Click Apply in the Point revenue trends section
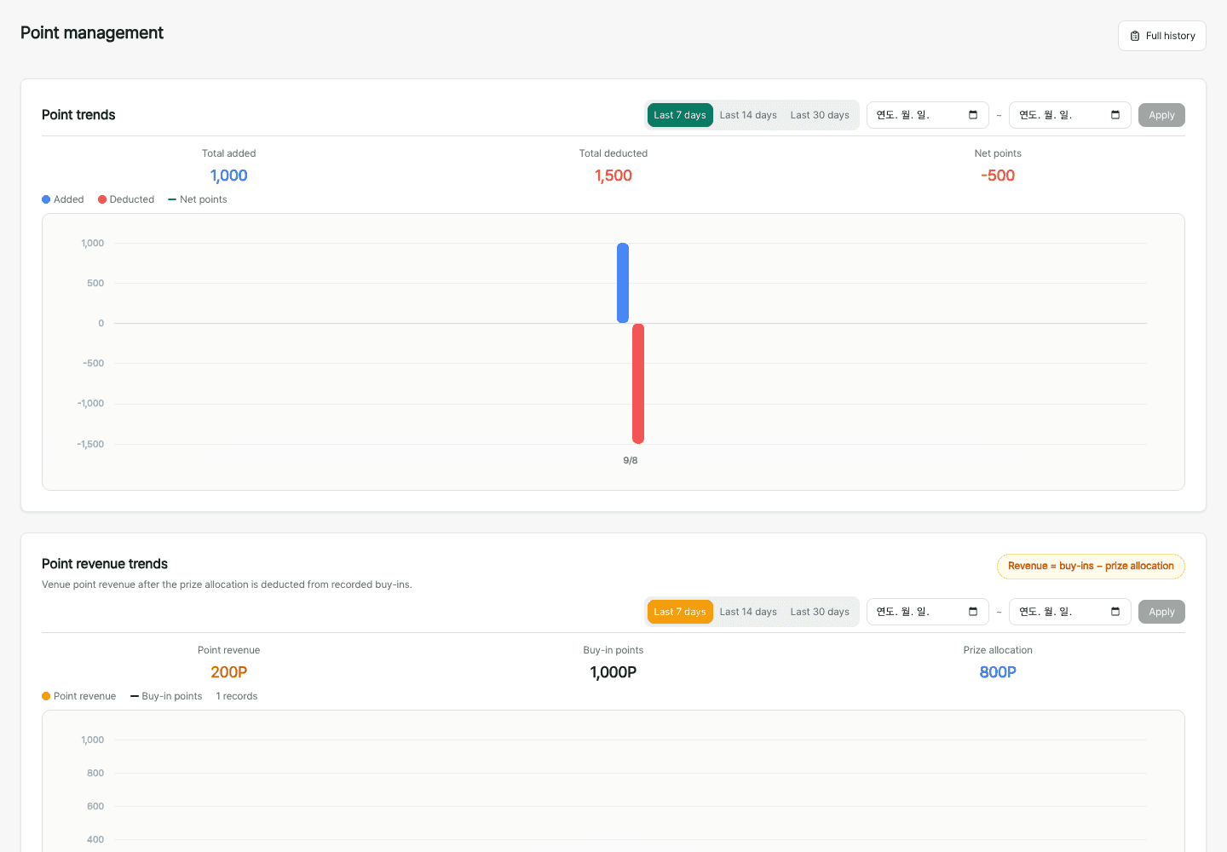The image size is (1227, 852). tap(1161, 612)
